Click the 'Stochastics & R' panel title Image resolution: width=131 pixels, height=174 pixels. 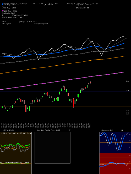pos(107,130)
